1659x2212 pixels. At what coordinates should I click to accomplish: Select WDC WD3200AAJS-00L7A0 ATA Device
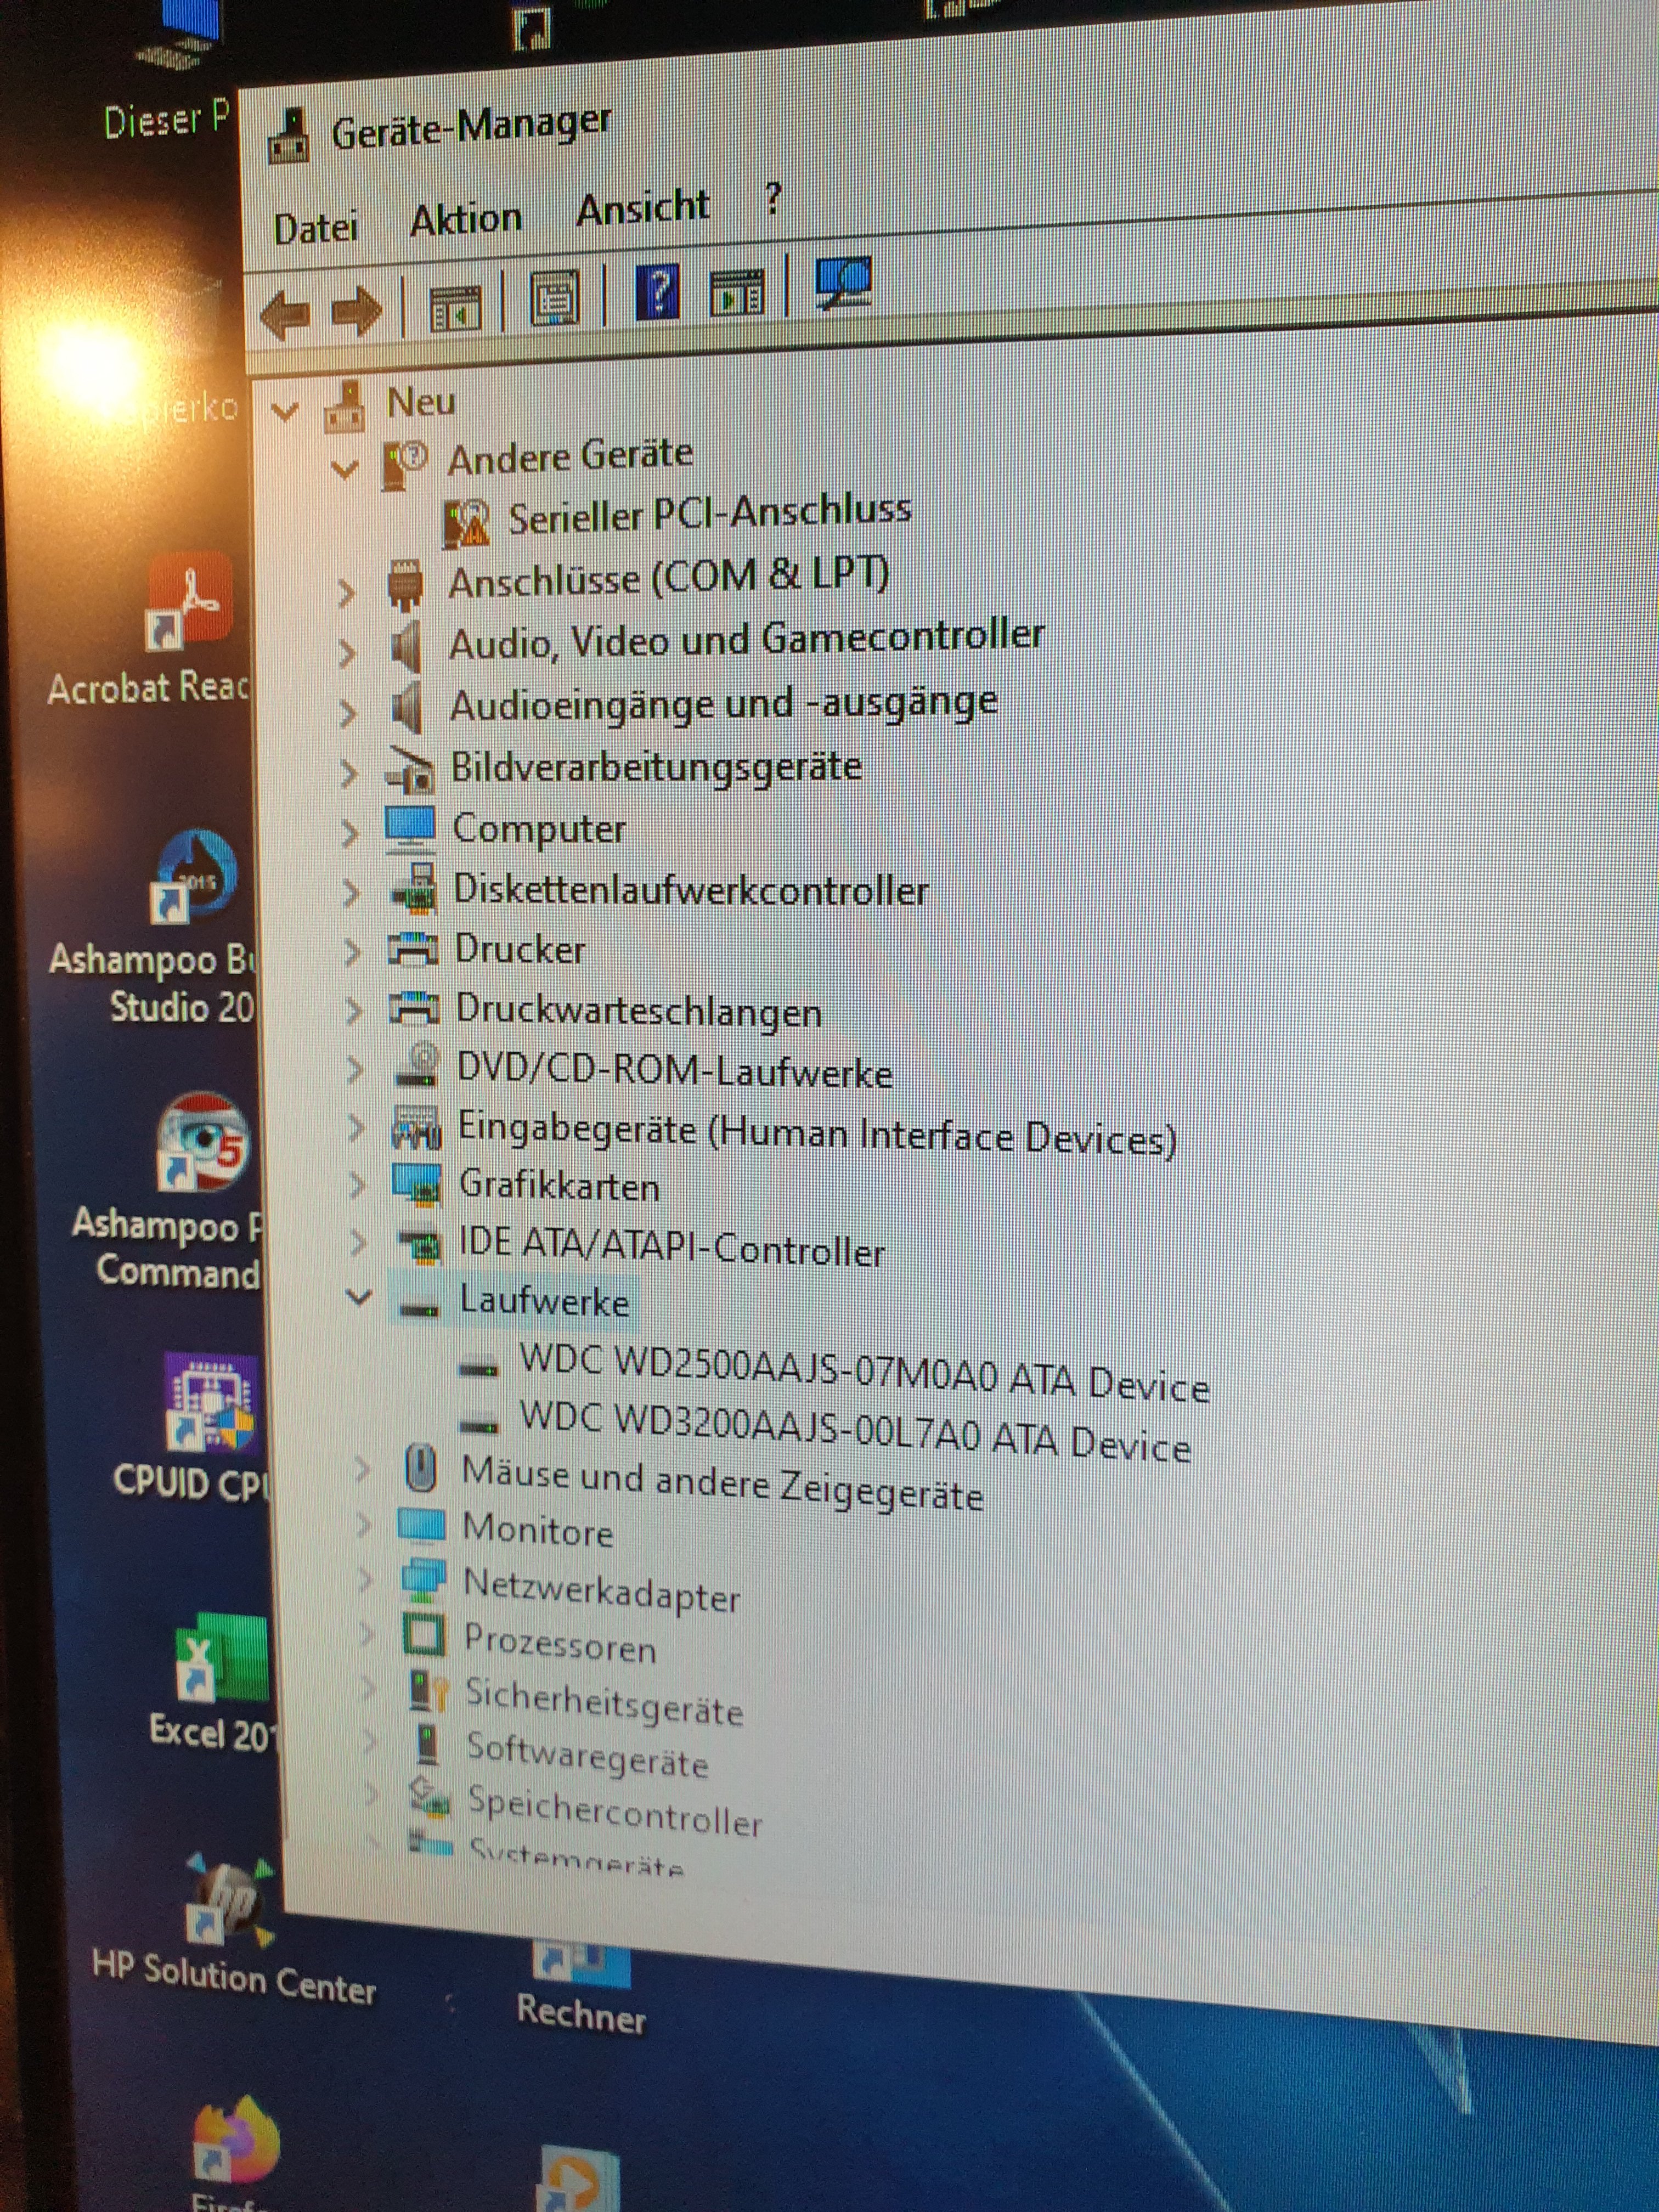click(855, 1431)
